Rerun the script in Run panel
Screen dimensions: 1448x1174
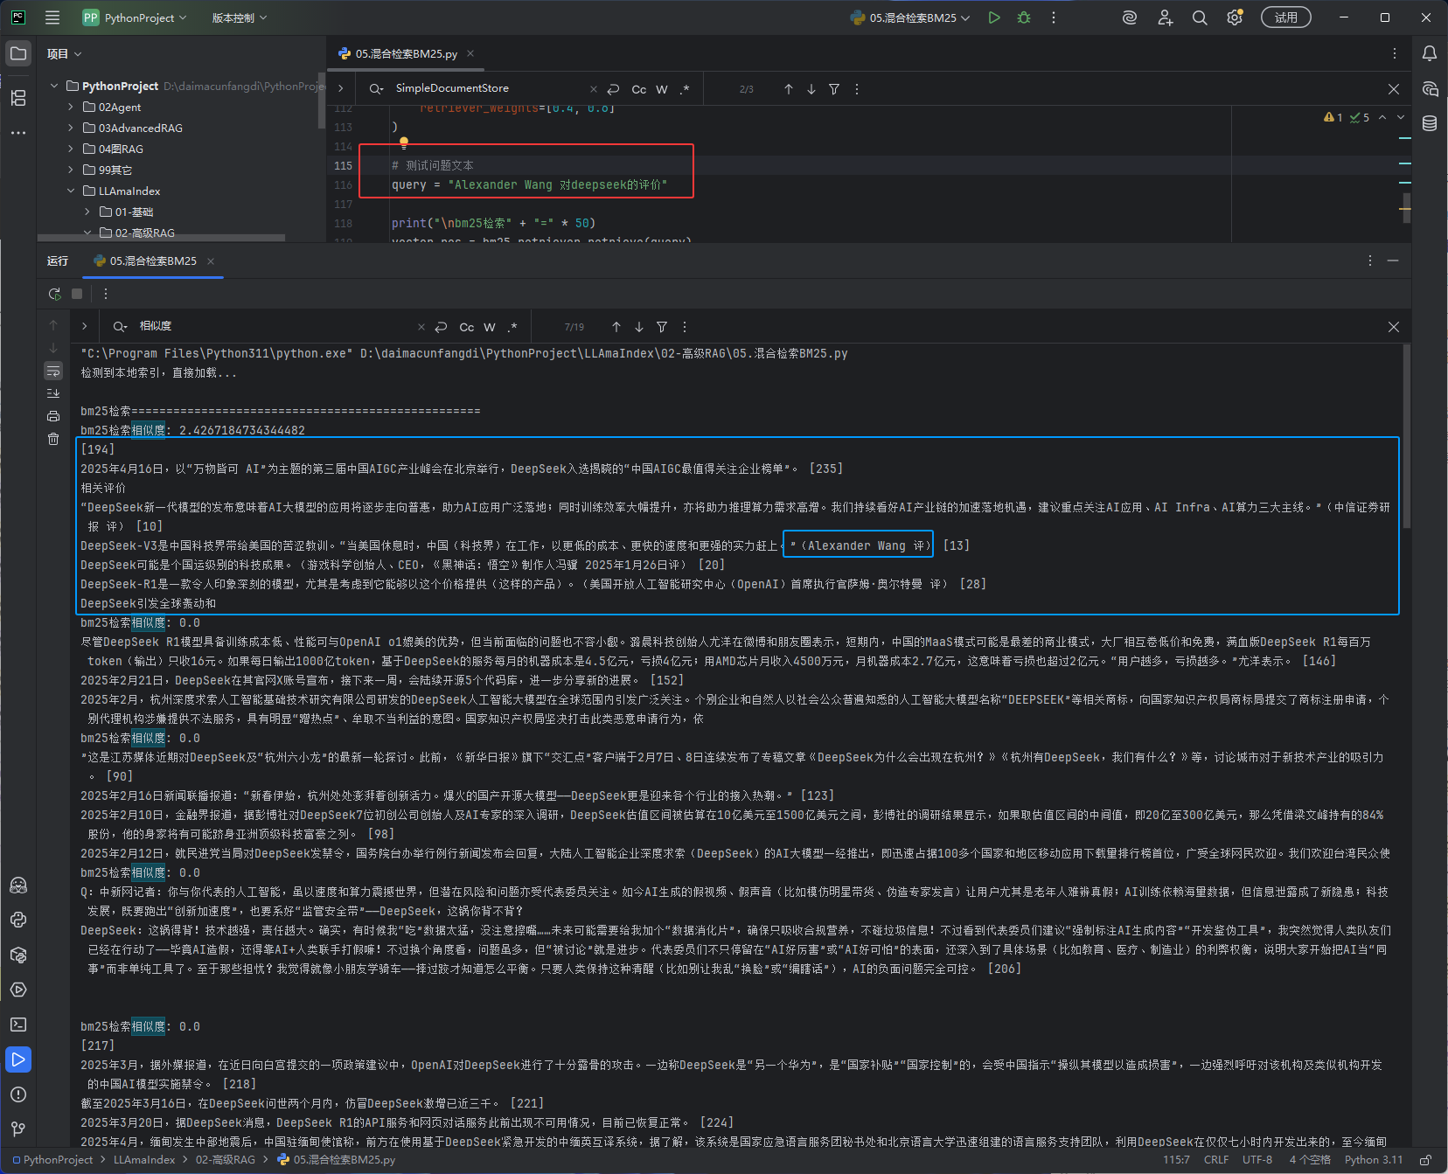tap(54, 294)
